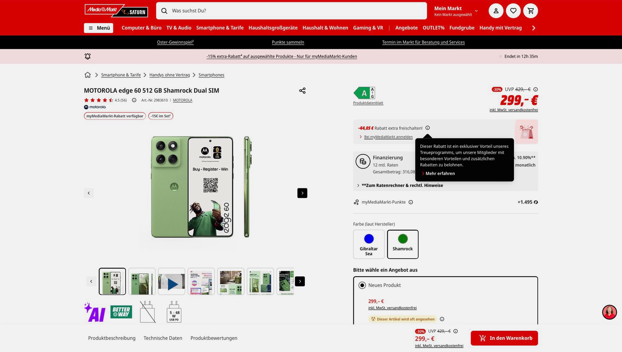Expand the Mein Markt dropdown
This screenshot has height=352, width=622.
point(456,11)
